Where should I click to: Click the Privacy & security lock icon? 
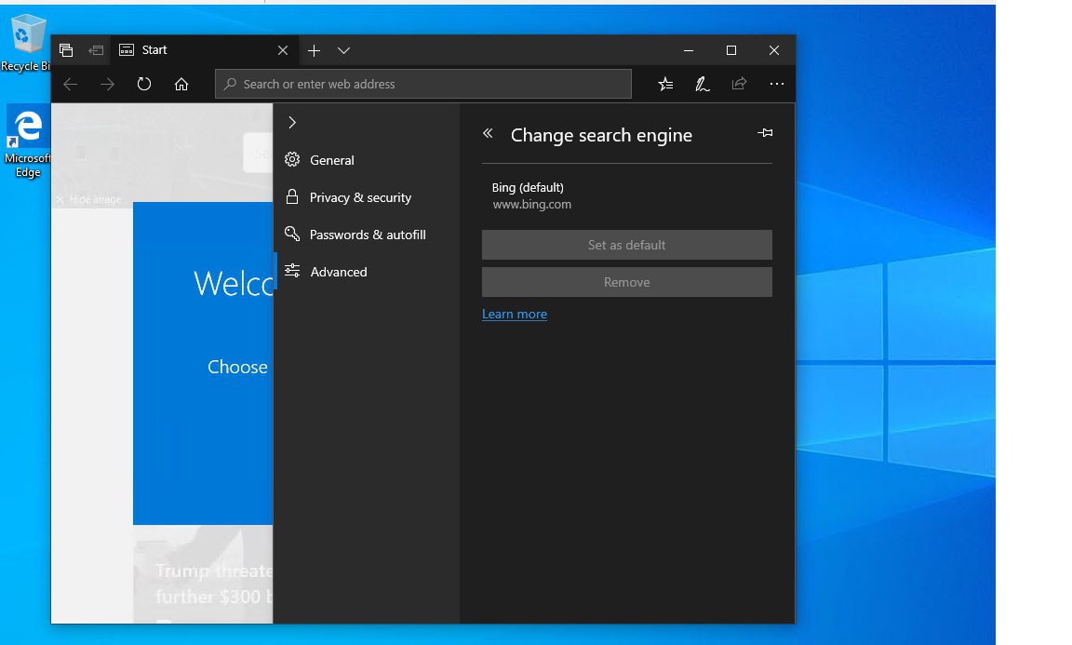292,197
